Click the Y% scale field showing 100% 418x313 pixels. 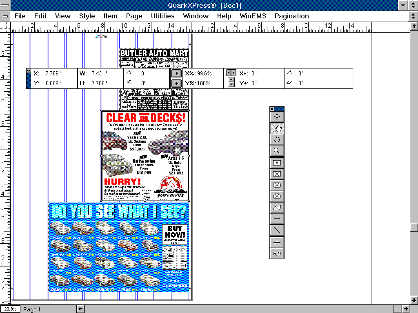tap(204, 83)
